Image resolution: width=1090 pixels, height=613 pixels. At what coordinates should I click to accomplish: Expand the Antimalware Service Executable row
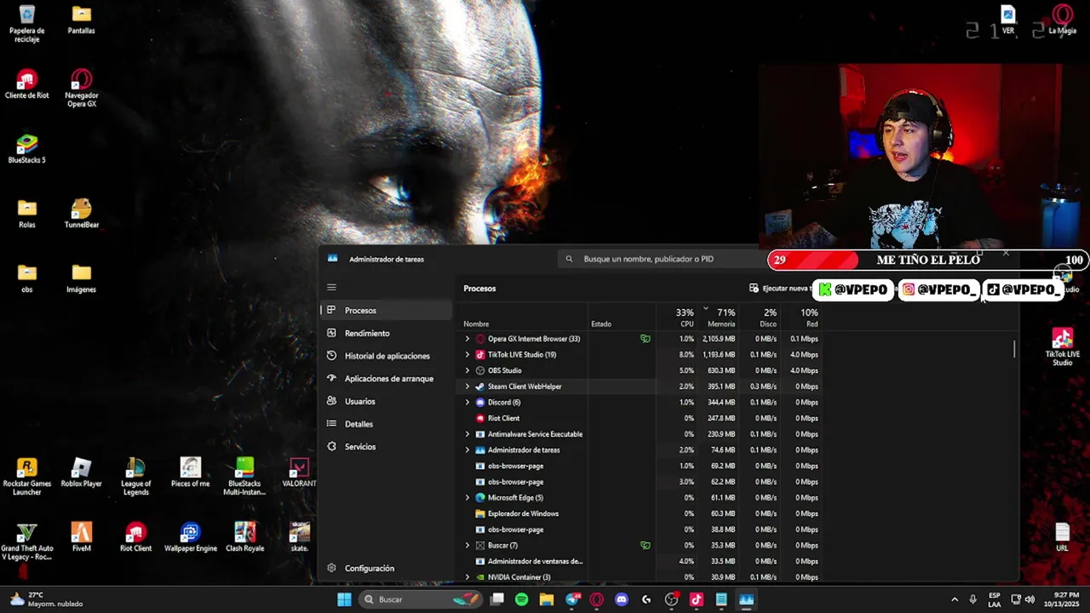(x=467, y=434)
